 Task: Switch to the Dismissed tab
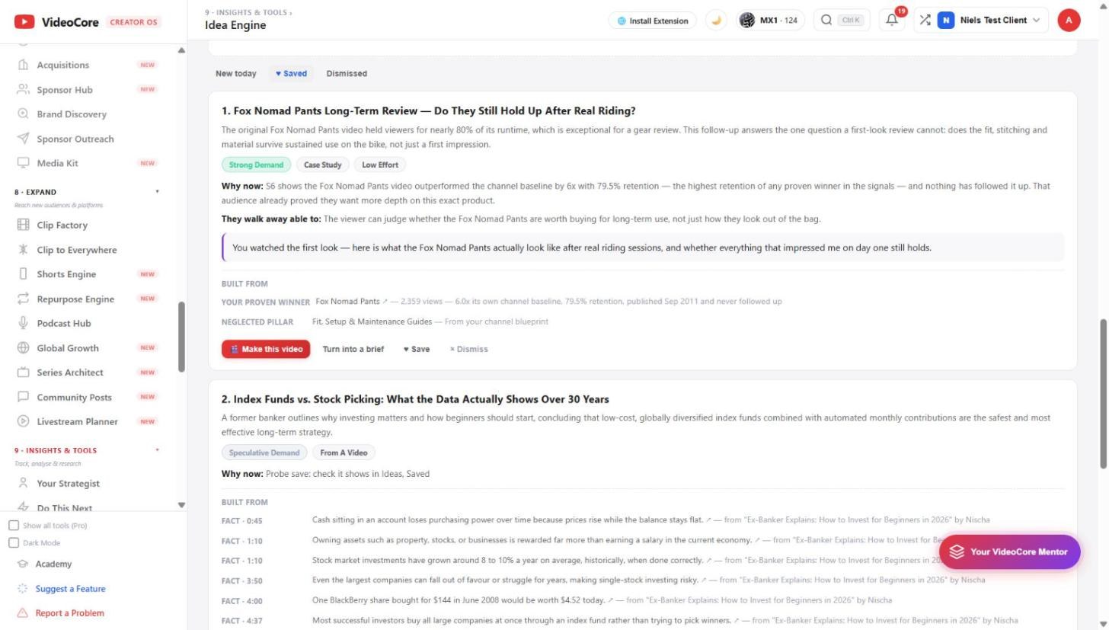click(x=347, y=74)
